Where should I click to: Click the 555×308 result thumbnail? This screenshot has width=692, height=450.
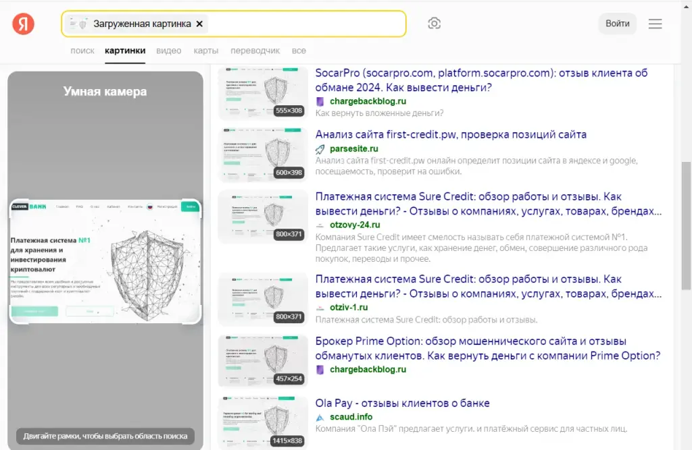click(x=263, y=93)
